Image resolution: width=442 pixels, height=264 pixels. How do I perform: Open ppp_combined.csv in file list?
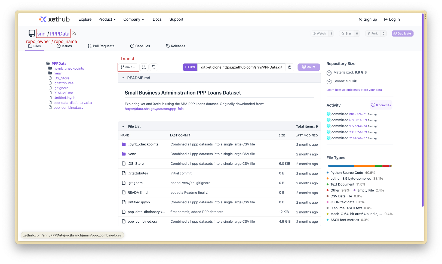point(143,222)
